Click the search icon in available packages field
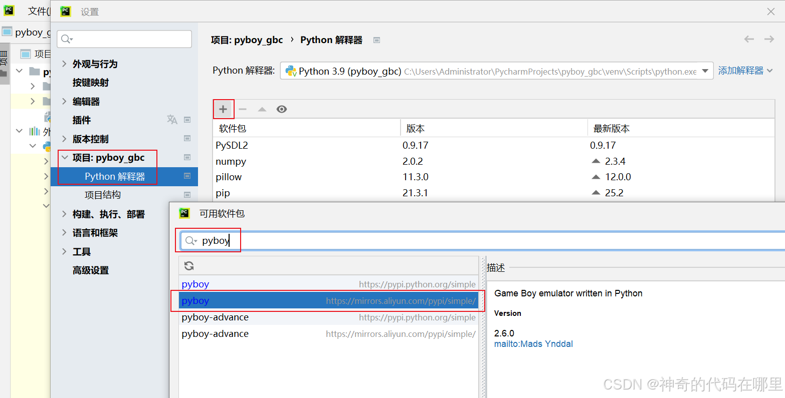This screenshot has height=398, width=785. (191, 241)
